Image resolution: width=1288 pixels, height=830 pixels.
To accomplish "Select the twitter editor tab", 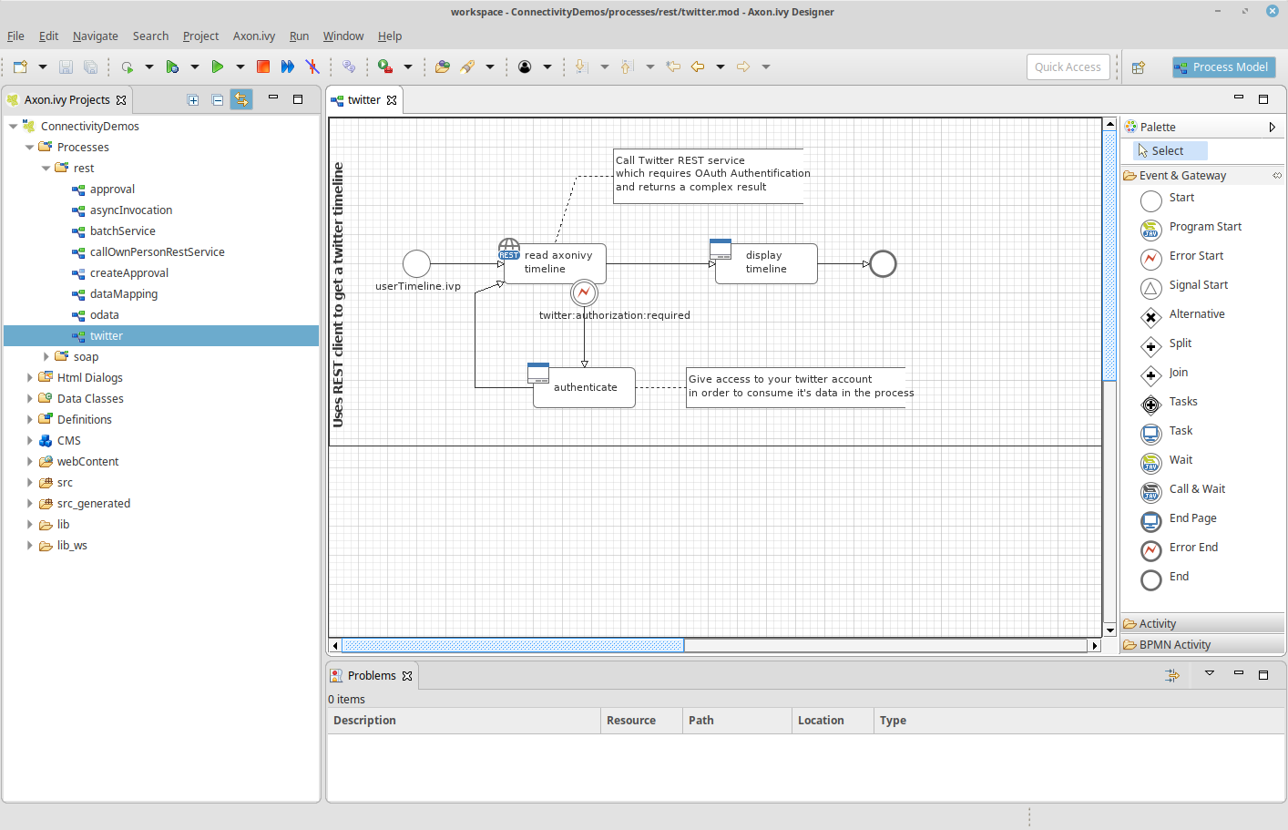I will (x=363, y=100).
